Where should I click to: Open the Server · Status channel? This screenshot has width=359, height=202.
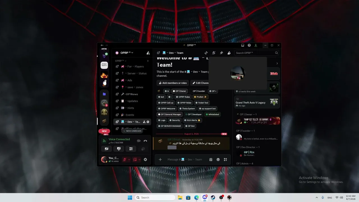[132, 73]
